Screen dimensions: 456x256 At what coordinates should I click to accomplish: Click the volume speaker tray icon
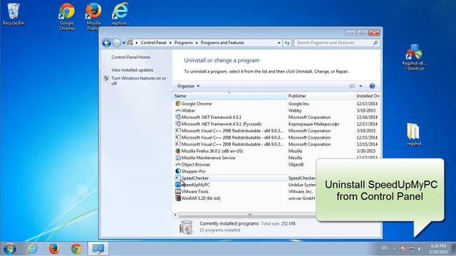point(420,249)
